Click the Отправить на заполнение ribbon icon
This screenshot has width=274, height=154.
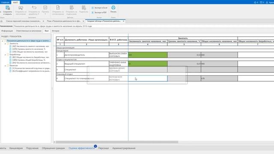coord(21,8)
